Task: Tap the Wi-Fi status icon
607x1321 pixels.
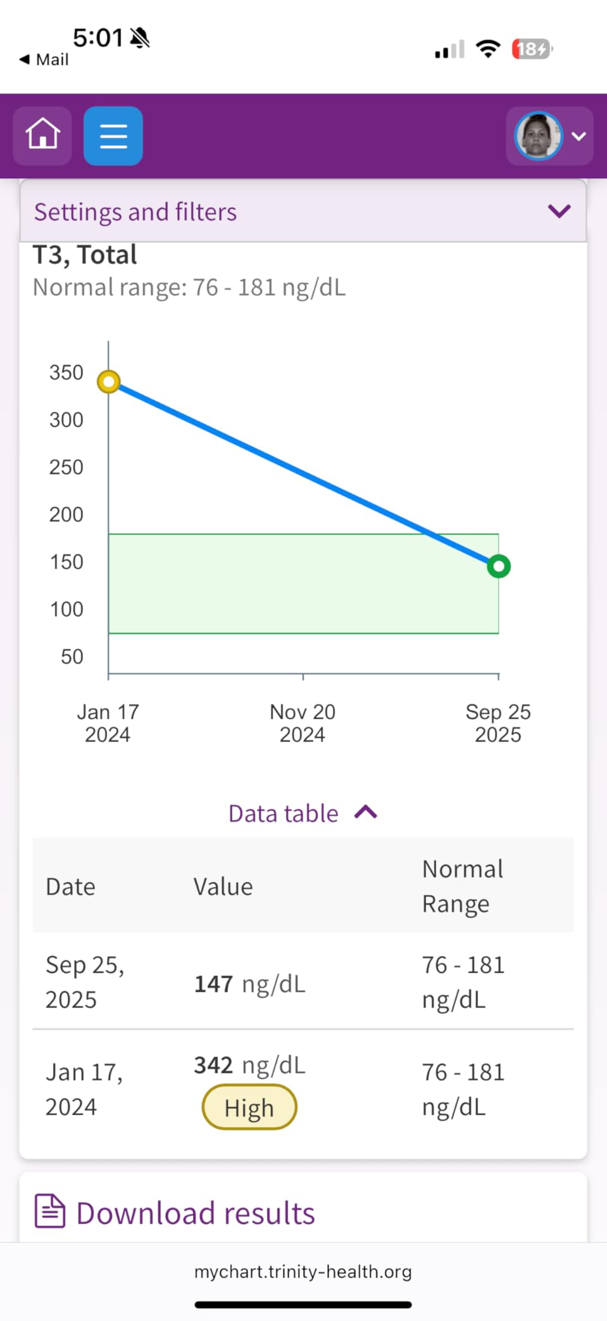Action: point(488,49)
